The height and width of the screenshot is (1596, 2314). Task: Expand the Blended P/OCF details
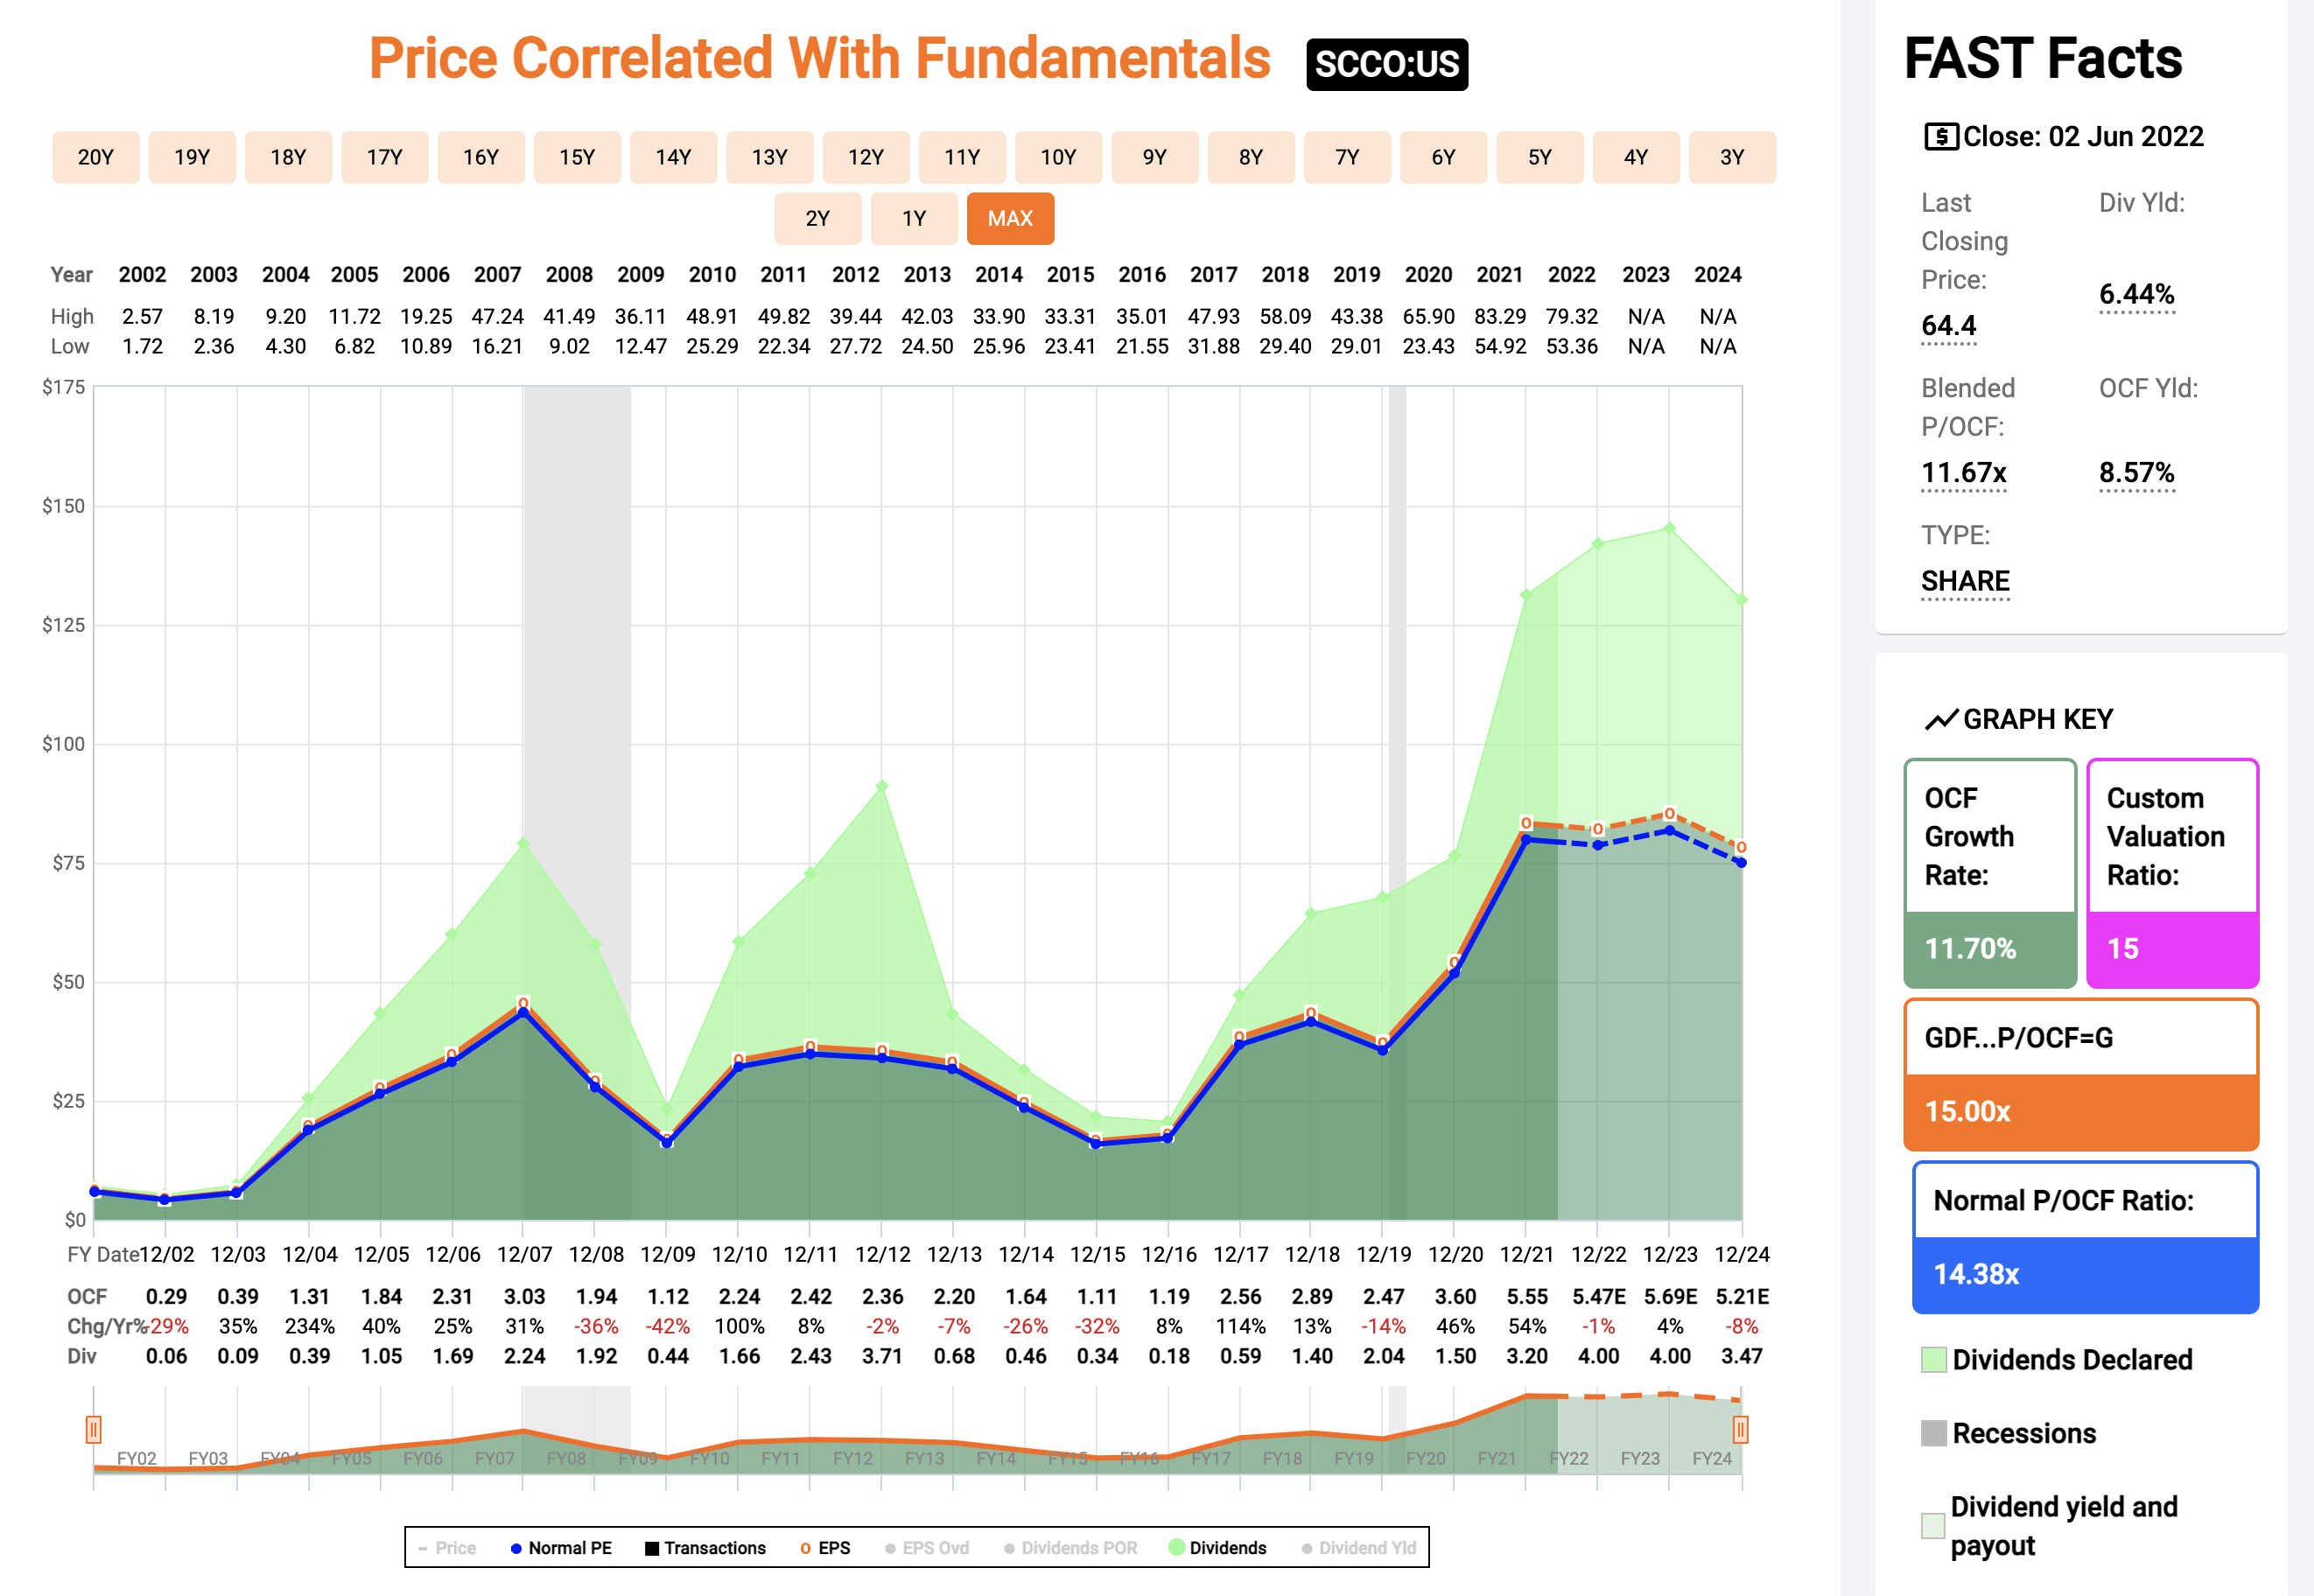[1962, 473]
